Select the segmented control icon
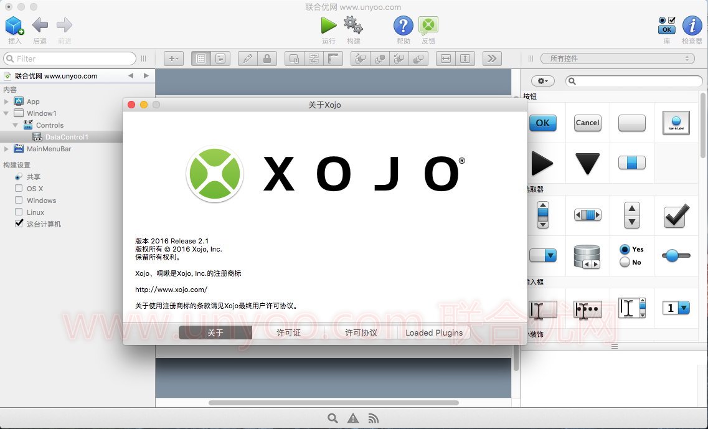This screenshot has width=708, height=429. click(x=631, y=163)
